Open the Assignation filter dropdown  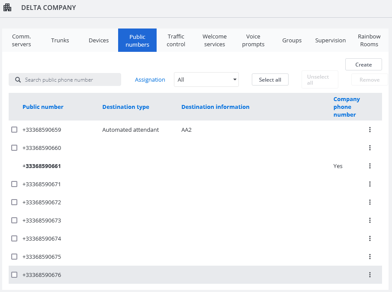tap(206, 79)
